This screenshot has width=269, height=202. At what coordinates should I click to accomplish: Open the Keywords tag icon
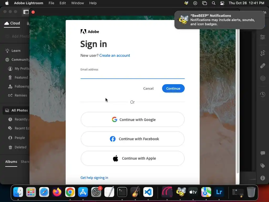click(x=263, y=166)
